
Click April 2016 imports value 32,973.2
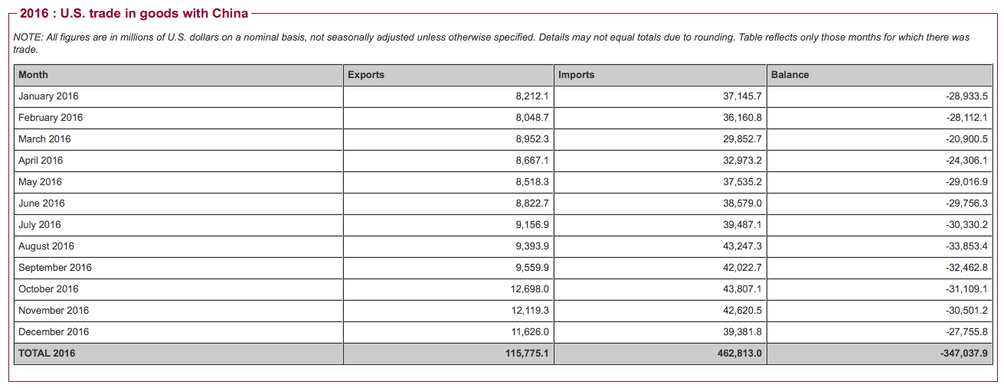pos(740,161)
